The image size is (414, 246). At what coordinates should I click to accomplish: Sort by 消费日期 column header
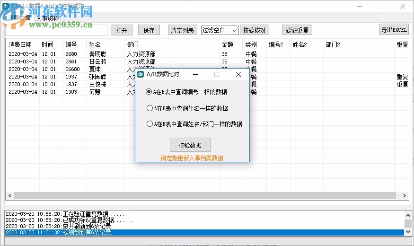22,44
